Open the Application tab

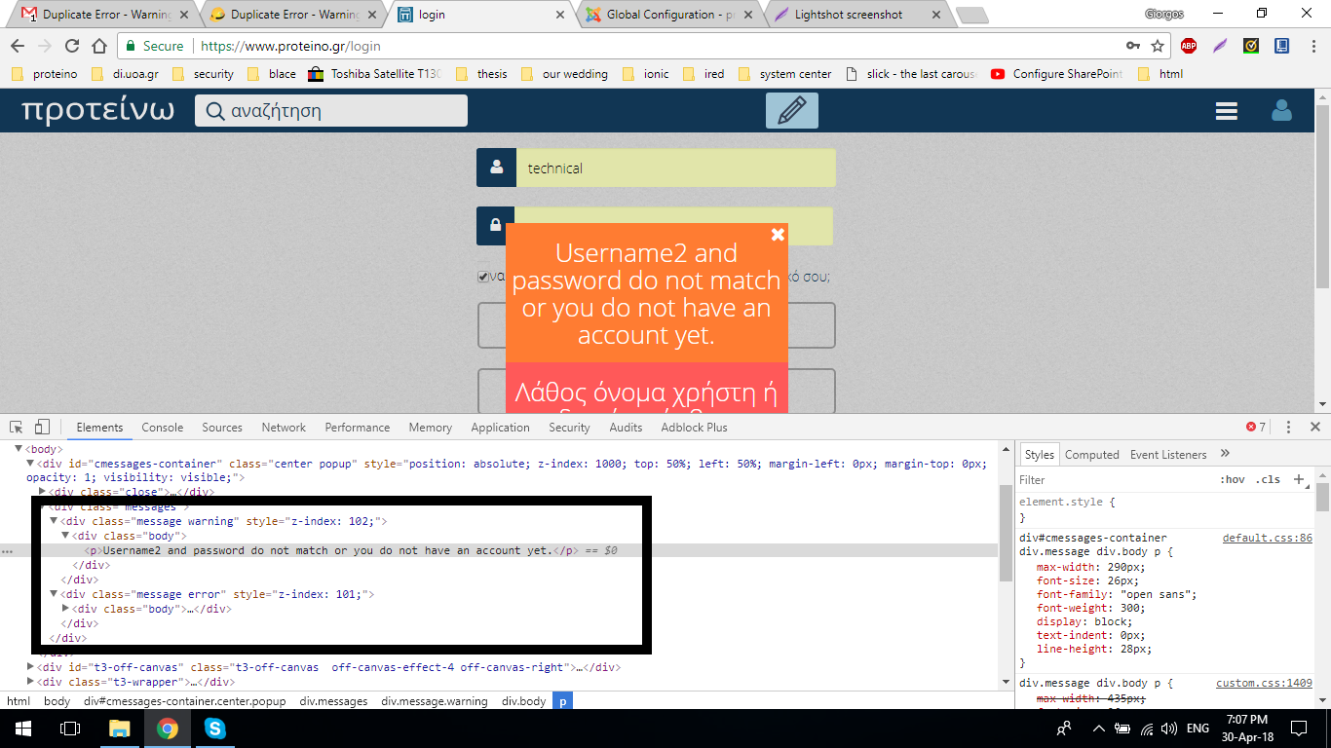pos(501,427)
